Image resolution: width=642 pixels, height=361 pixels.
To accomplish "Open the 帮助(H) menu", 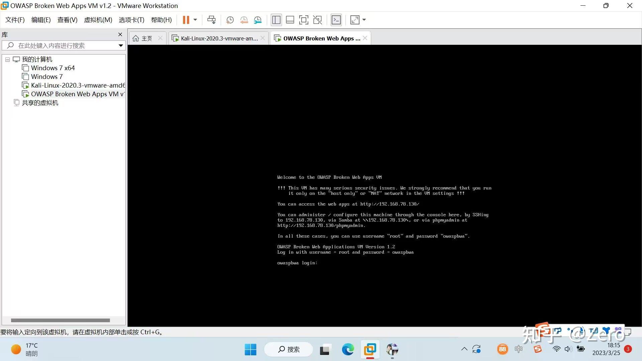I will 161,20.
